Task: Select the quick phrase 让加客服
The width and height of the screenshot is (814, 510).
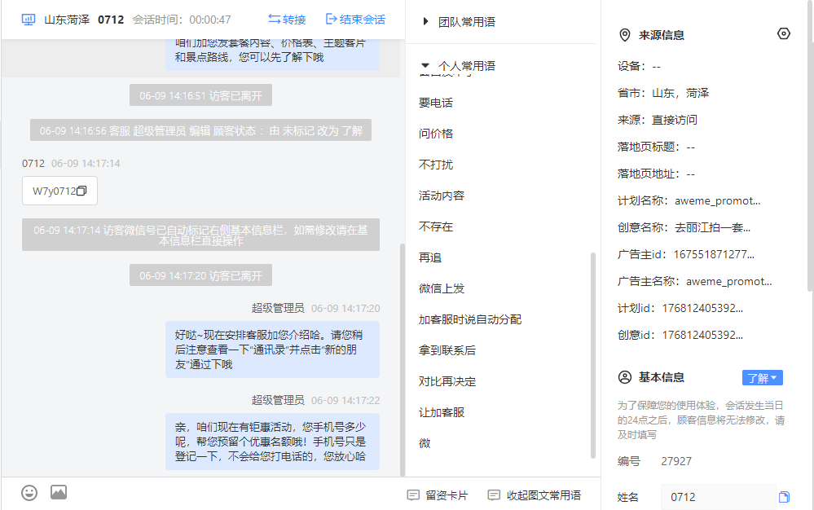Action: (442, 412)
